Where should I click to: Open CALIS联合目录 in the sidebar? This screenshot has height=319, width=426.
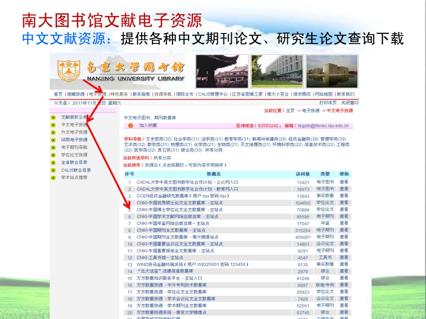[x=76, y=170]
